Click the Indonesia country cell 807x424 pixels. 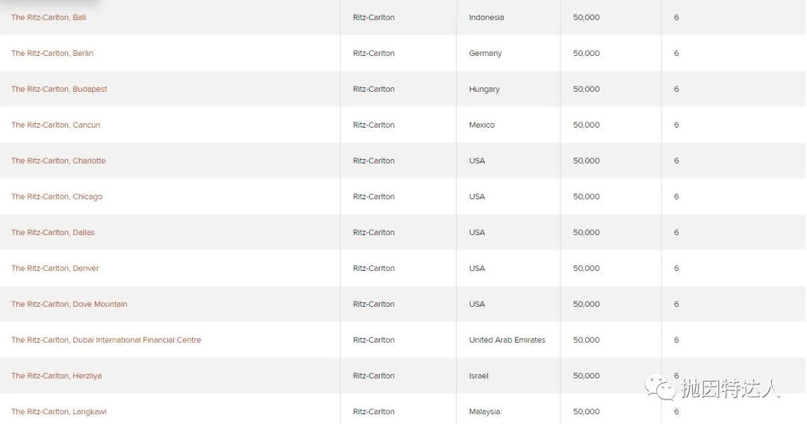coord(486,17)
